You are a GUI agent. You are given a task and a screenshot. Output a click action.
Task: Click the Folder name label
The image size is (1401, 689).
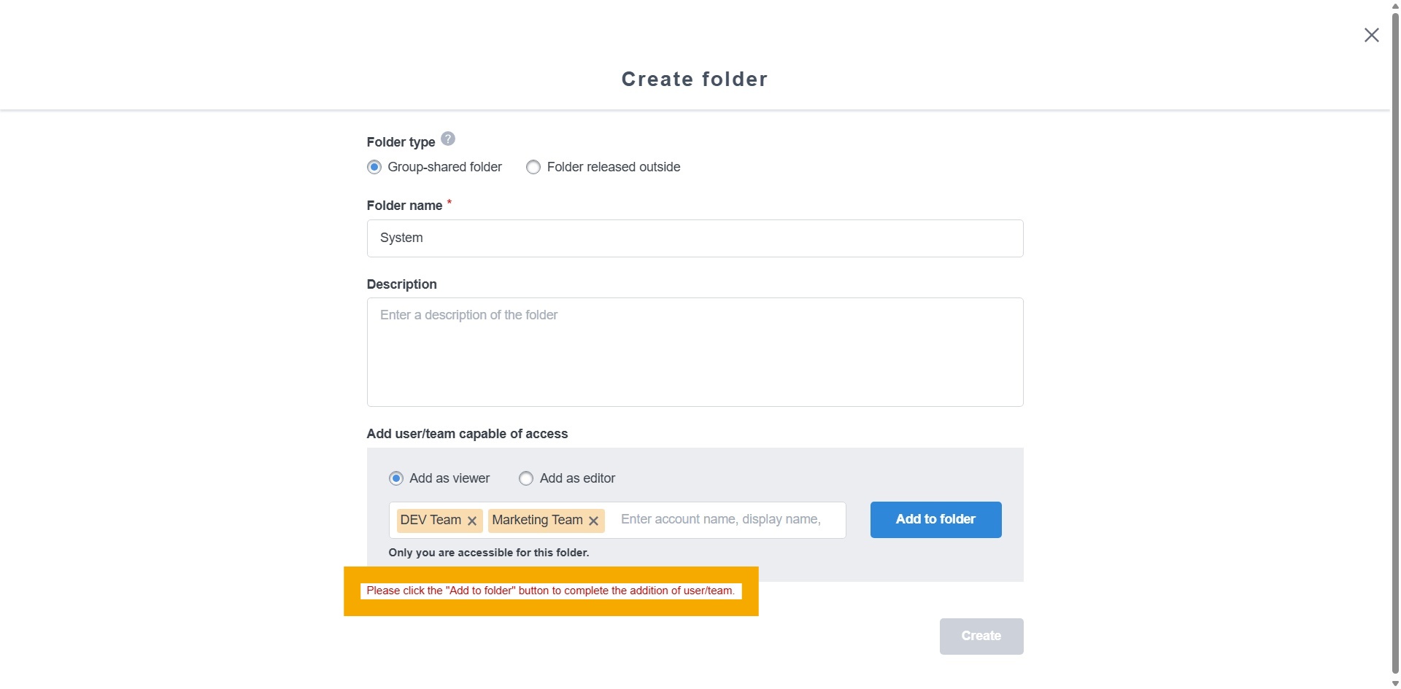point(404,206)
